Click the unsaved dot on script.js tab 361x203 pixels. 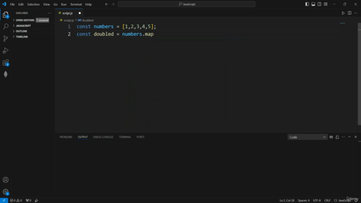(80, 13)
